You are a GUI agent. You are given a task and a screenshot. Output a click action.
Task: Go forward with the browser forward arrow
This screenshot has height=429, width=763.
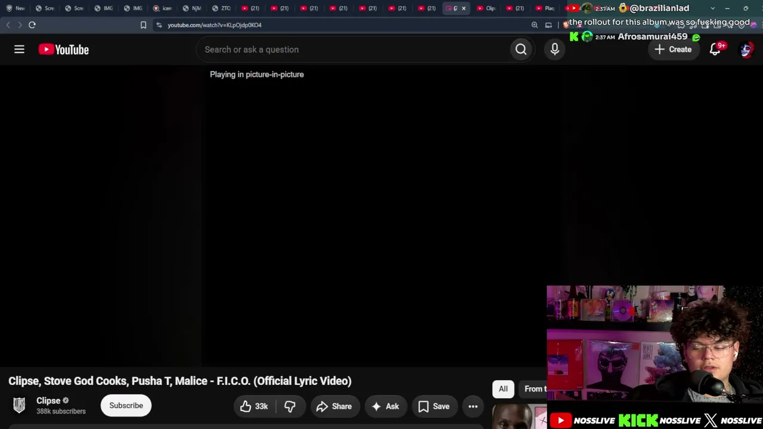20,25
